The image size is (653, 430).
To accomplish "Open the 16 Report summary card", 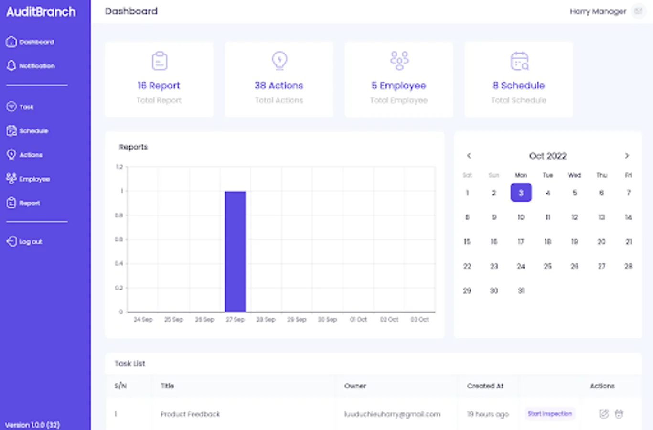I will click(x=159, y=79).
